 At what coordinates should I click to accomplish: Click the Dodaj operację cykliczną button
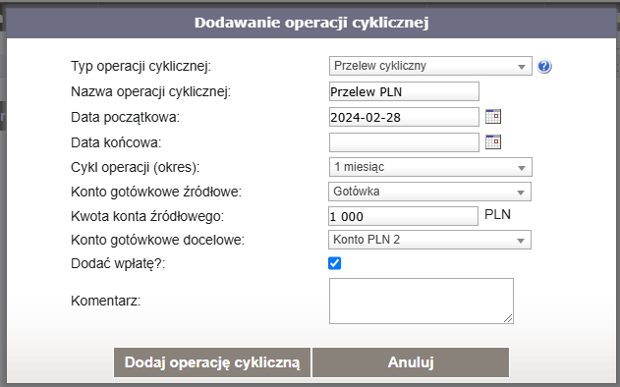[212, 362]
